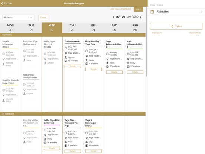
Task: Open Details for Yoga Bliss Vinyasa & Yin
Action: pyautogui.click(x=73, y=151)
